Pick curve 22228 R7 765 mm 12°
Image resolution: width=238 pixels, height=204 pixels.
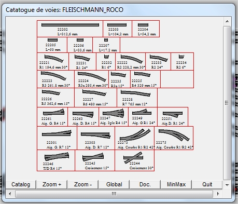pos(137,98)
